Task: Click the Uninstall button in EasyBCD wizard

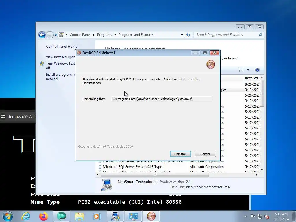Action: point(180,154)
